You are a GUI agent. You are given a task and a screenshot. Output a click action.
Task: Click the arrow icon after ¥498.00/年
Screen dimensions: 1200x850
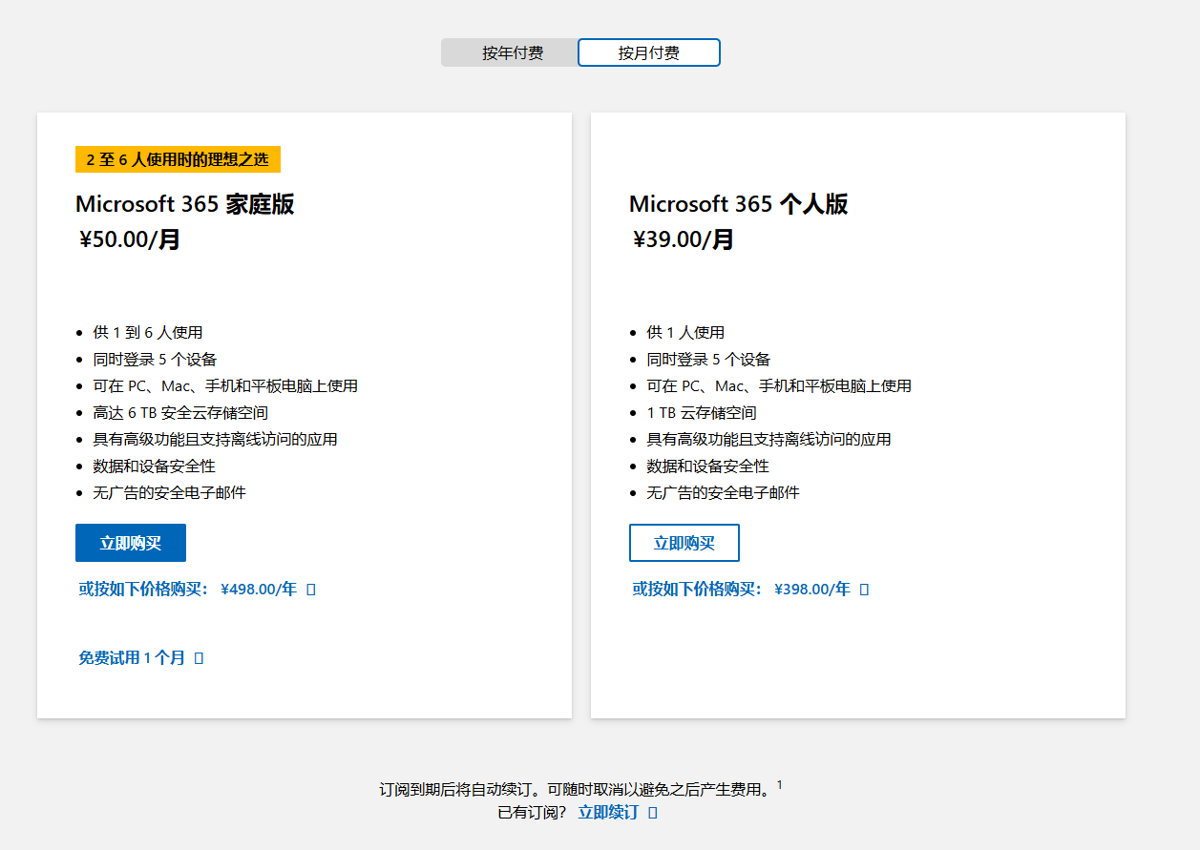click(310, 590)
